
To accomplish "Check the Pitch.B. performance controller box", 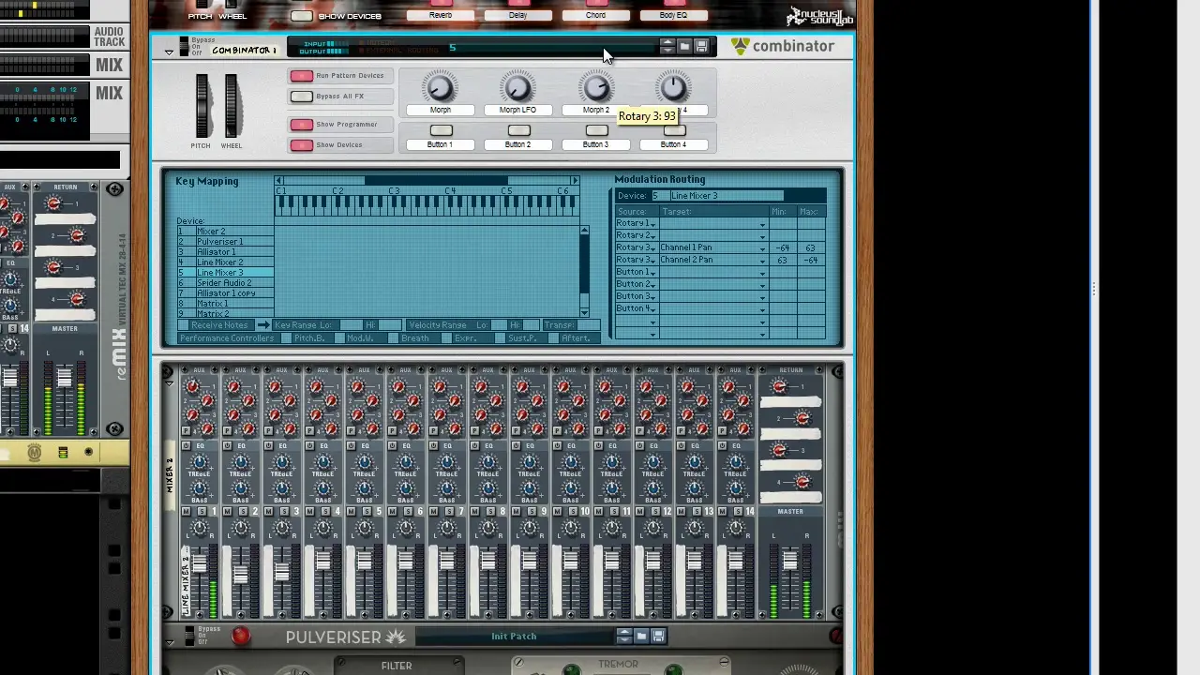I will tap(288, 338).
